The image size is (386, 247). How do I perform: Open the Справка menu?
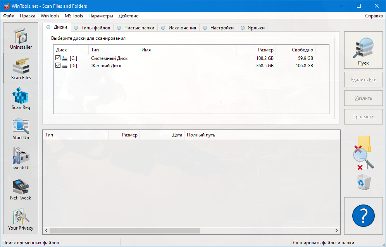click(x=374, y=16)
